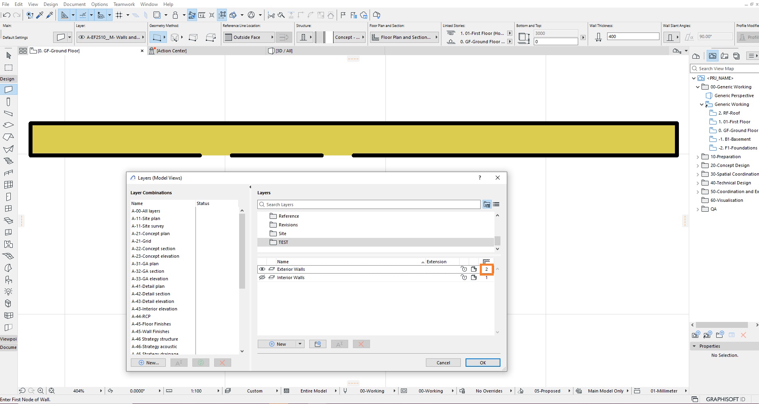Image resolution: width=759 pixels, height=404 pixels.
Task: Select the rectangle wall geometry method
Action: click(x=193, y=37)
